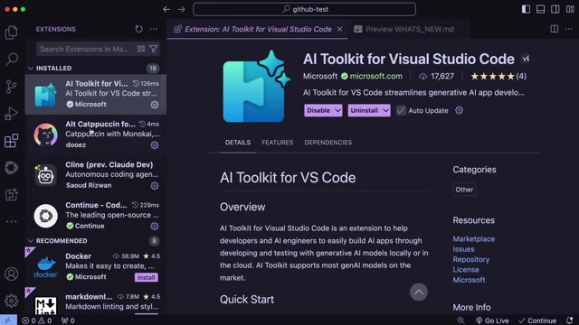
Task: Manage AI Toolkit extension gear in list
Action: click(155, 105)
